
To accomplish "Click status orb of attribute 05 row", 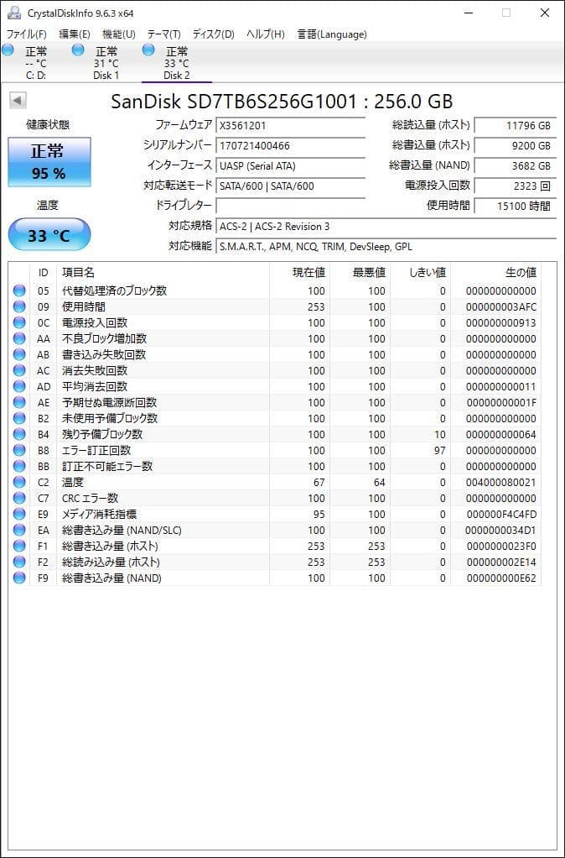I will tap(19, 290).
